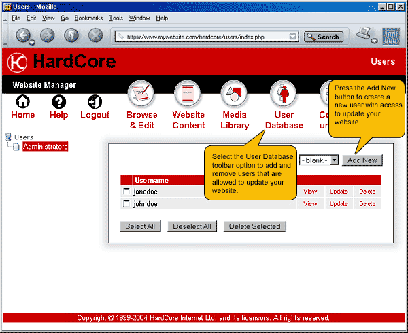
Task: Open the Back button history dropdown
Action: [x=32, y=43]
